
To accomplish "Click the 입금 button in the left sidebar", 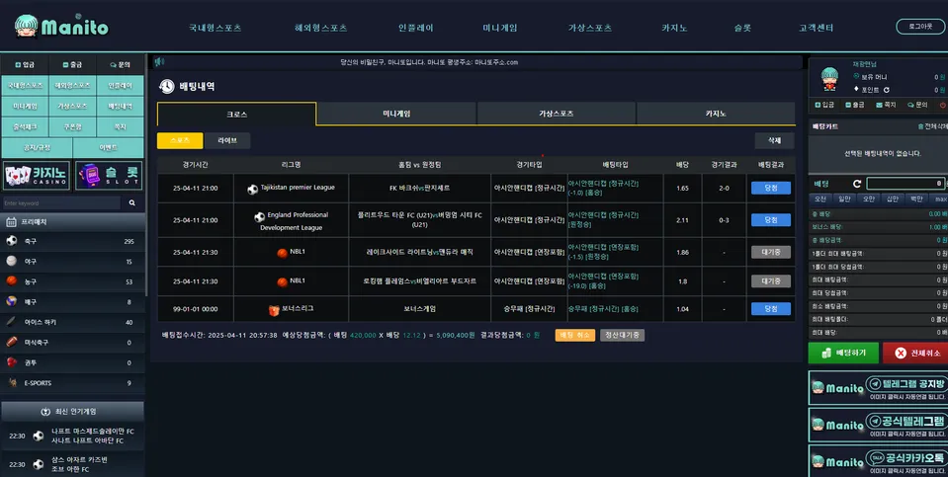I will click(25, 64).
